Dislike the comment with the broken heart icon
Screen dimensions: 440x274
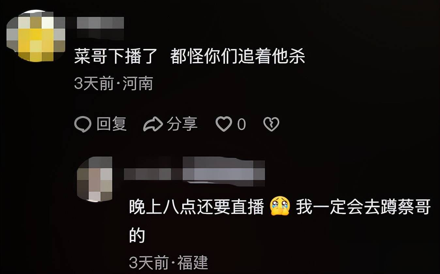[271, 124]
